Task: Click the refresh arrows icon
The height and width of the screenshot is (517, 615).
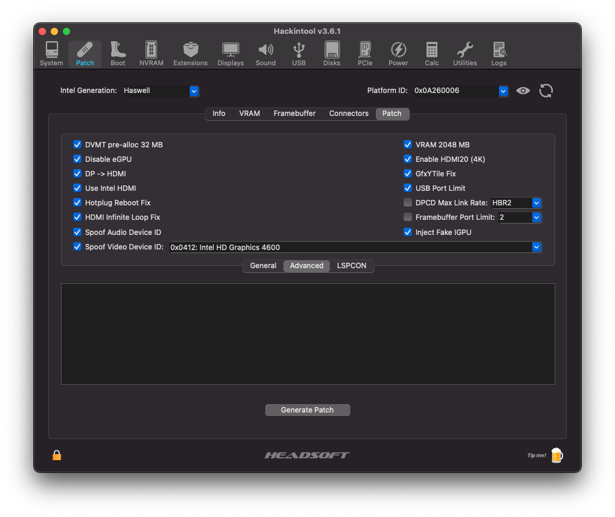Action: coord(546,91)
